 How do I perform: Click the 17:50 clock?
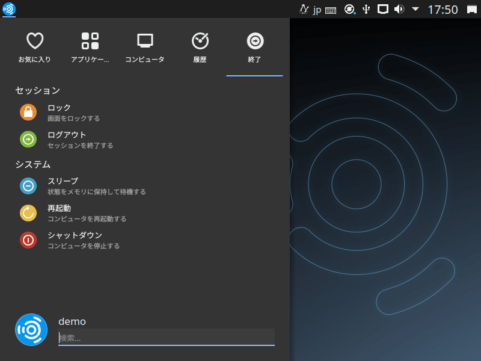click(x=443, y=10)
